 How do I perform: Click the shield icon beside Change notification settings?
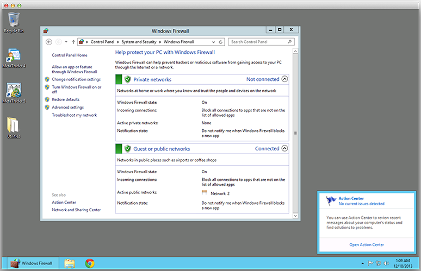[47, 79]
